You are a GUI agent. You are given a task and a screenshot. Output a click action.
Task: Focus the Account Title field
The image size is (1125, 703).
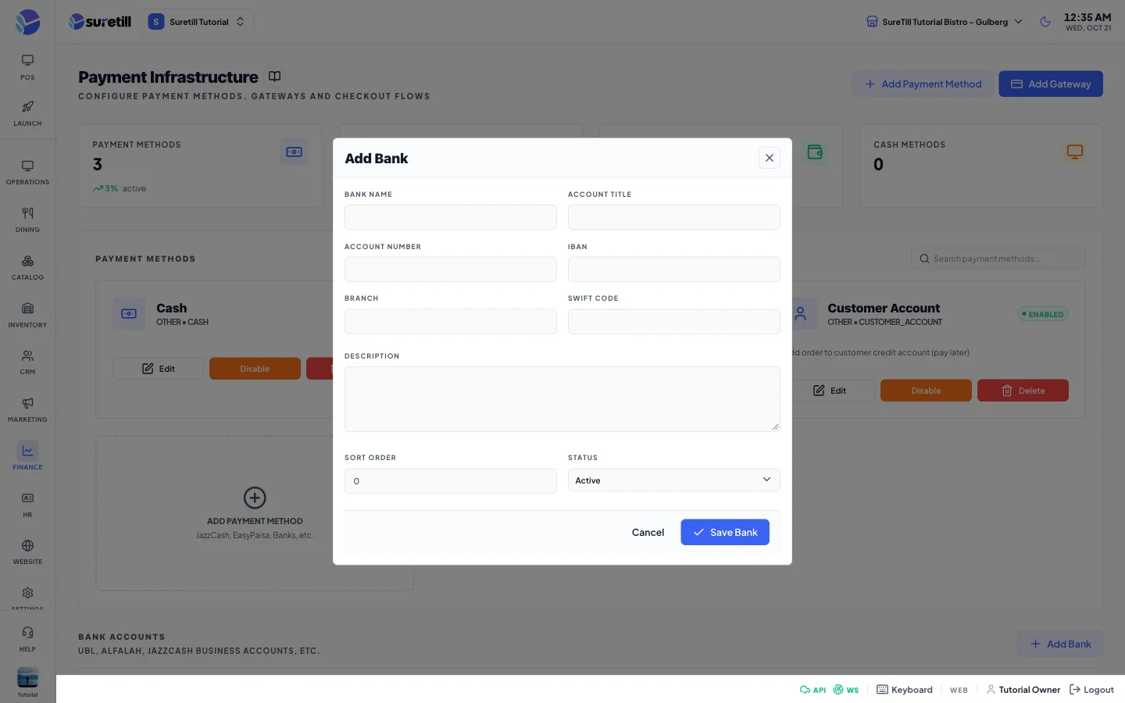pos(673,217)
